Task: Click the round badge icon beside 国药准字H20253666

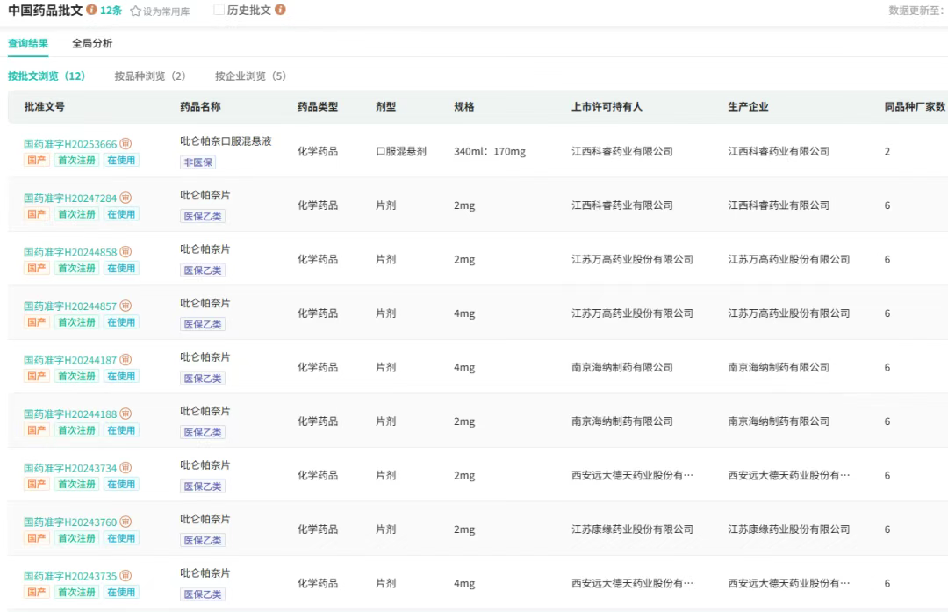Action: click(x=126, y=144)
